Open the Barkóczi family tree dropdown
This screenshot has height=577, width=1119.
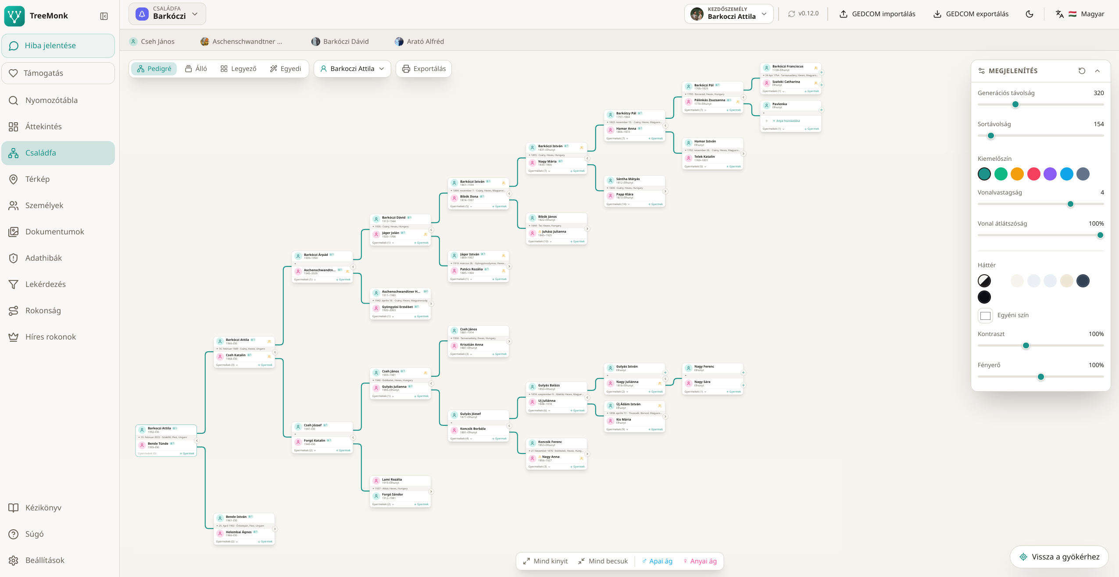[167, 14]
